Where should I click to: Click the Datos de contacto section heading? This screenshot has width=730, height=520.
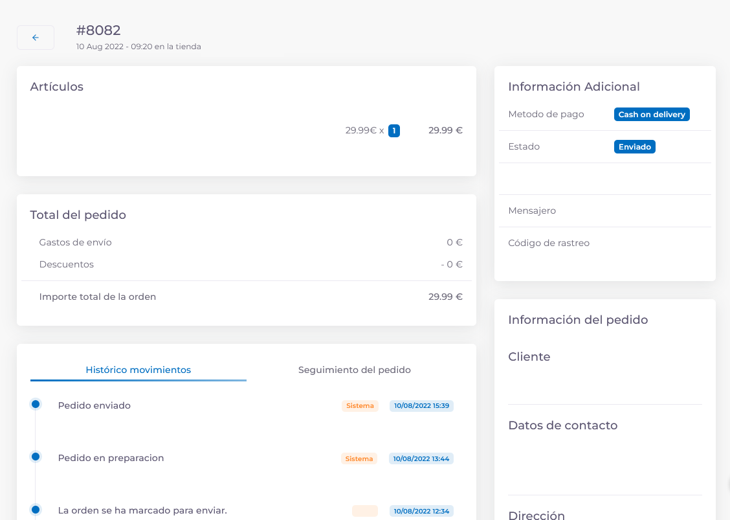click(x=562, y=425)
